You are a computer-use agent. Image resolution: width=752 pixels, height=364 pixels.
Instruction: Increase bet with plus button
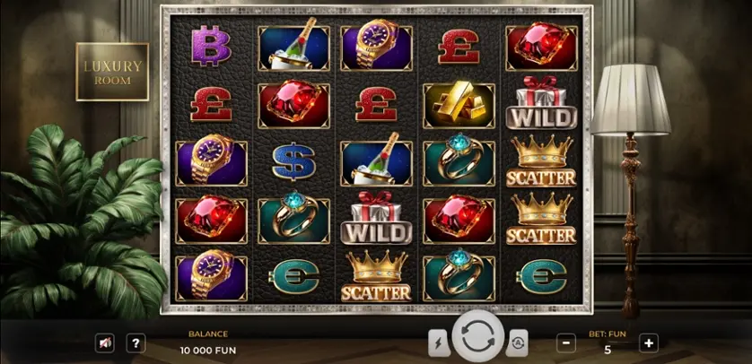click(x=649, y=342)
